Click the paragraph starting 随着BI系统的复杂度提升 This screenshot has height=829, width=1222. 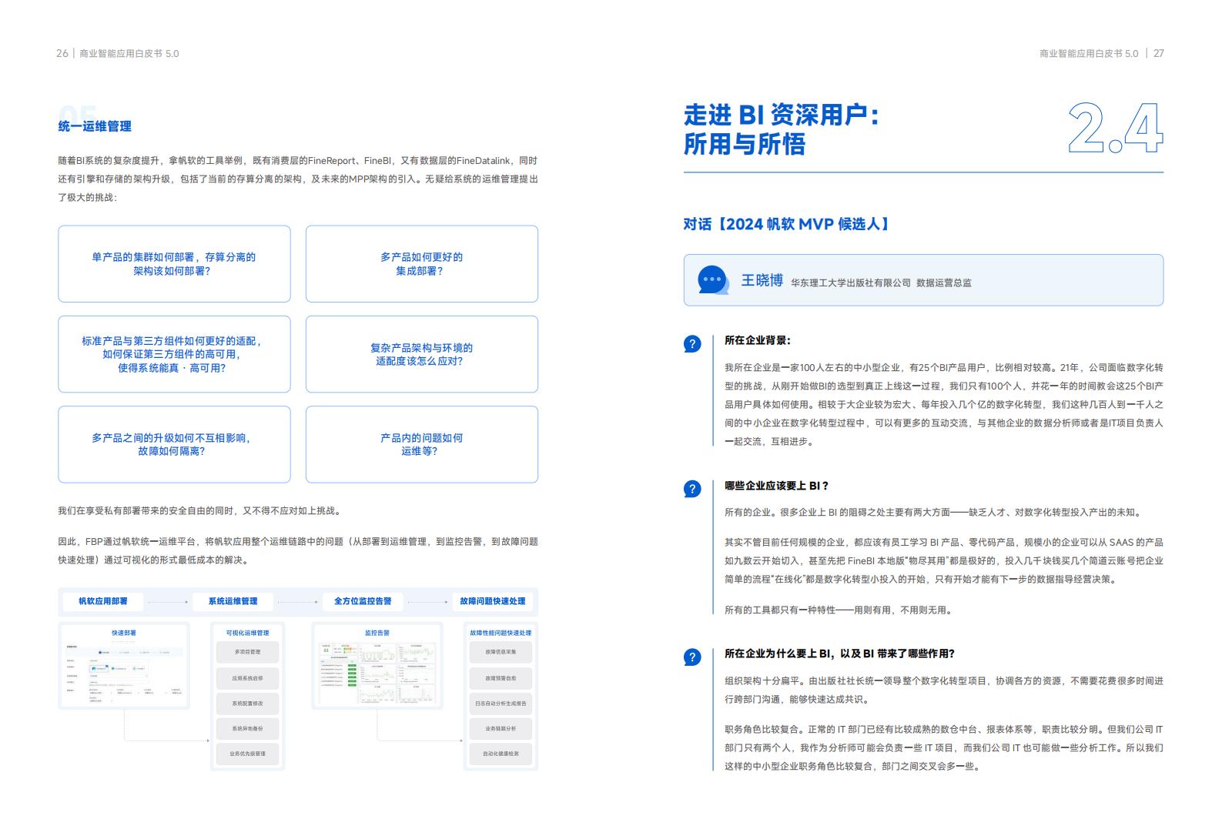[298, 179]
